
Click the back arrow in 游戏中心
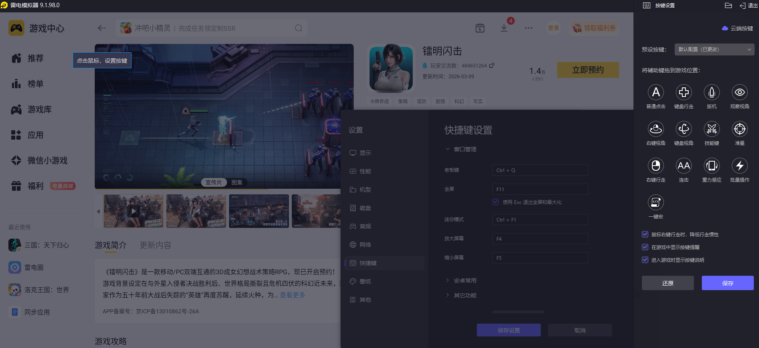pyautogui.click(x=102, y=28)
